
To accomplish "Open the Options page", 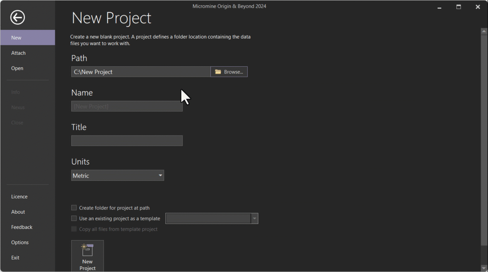I will point(19,242).
